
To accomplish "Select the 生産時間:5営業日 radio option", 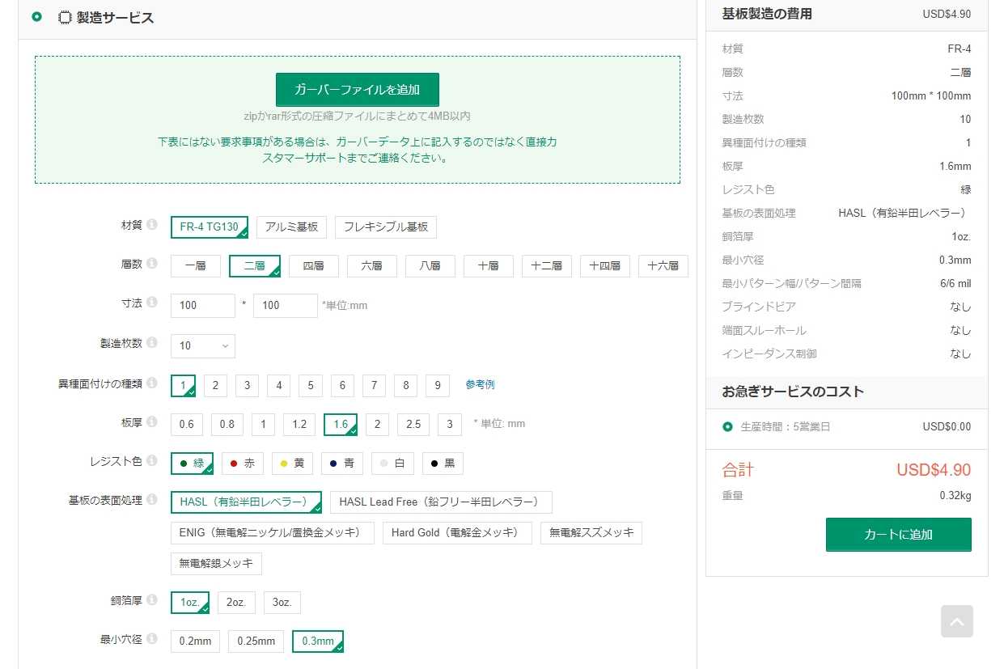I will coord(727,426).
